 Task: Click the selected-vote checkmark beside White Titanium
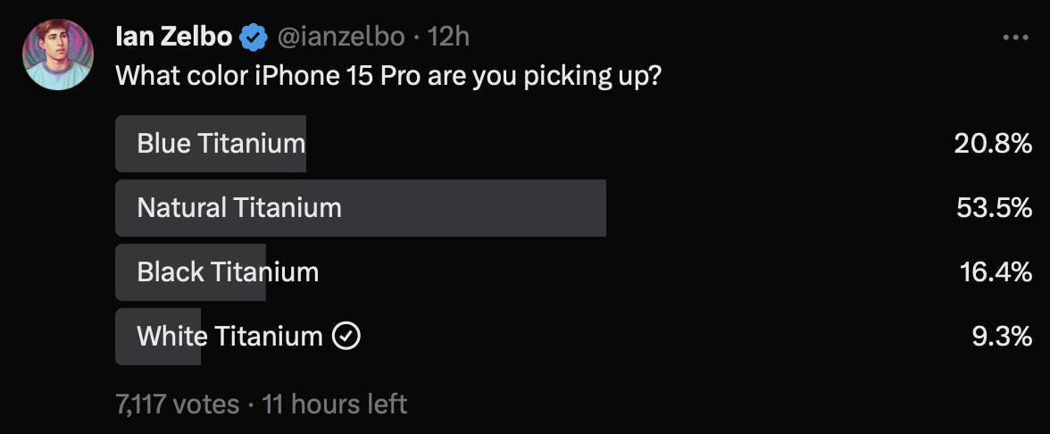[x=346, y=337]
